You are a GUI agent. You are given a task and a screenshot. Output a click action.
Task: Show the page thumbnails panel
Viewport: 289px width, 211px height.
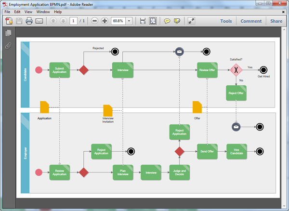(8, 33)
